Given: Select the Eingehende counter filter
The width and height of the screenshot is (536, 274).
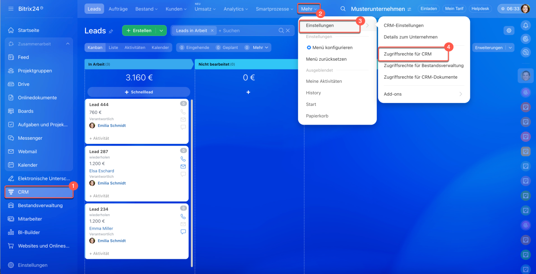Looking at the screenshot, I should (x=194, y=48).
